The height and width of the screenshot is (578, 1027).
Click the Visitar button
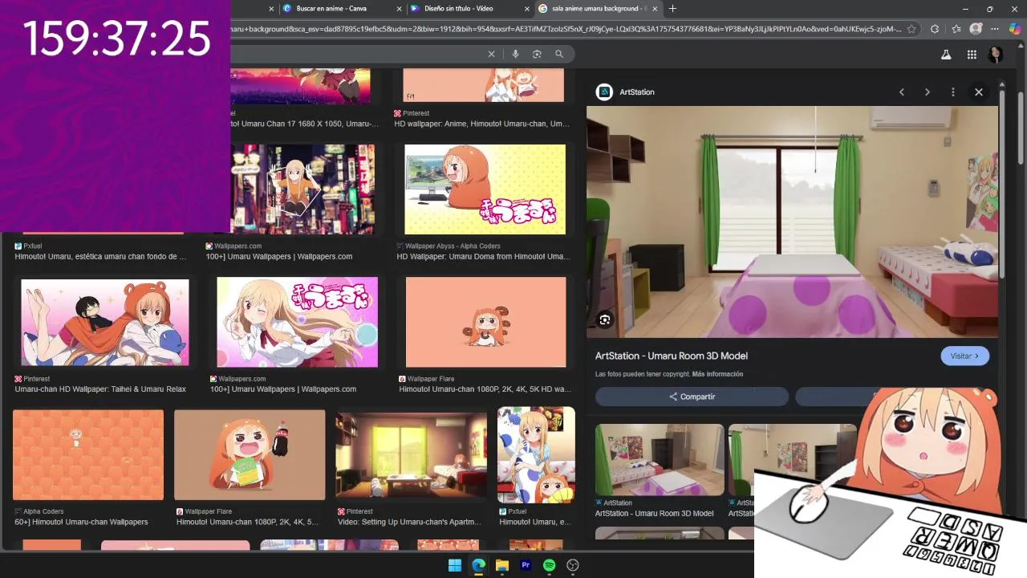[964, 356]
